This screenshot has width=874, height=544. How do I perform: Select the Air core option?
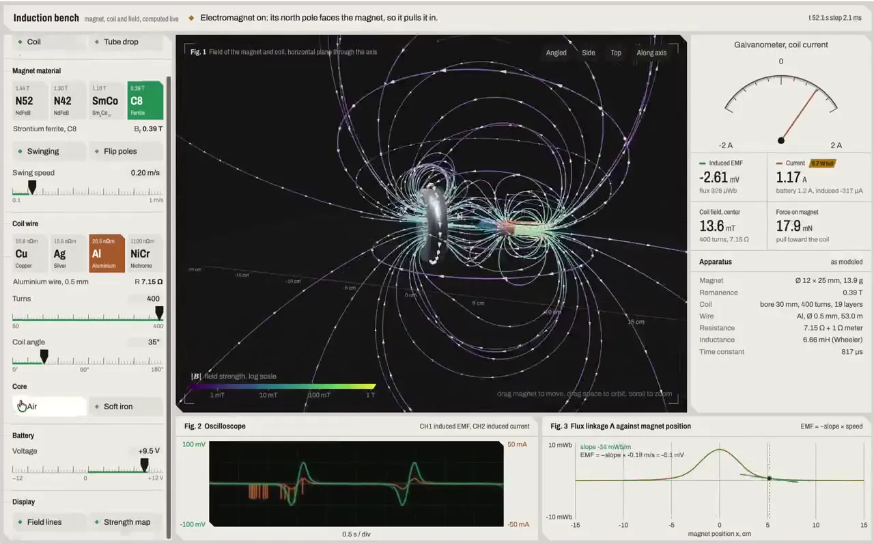click(x=49, y=406)
